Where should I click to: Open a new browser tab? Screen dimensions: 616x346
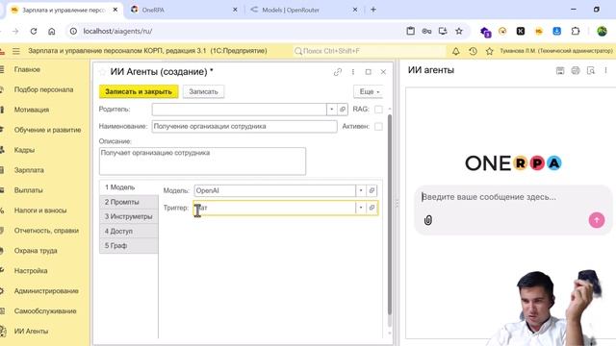pyautogui.click(x=373, y=10)
